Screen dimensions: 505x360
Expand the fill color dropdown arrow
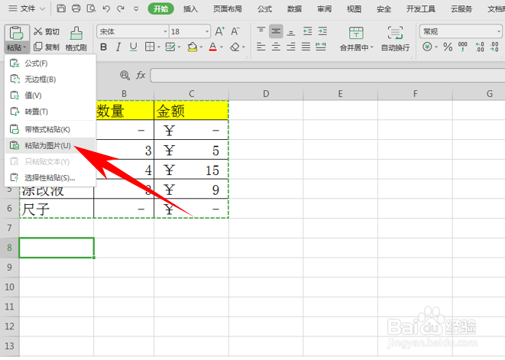pyautogui.click(x=201, y=47)
